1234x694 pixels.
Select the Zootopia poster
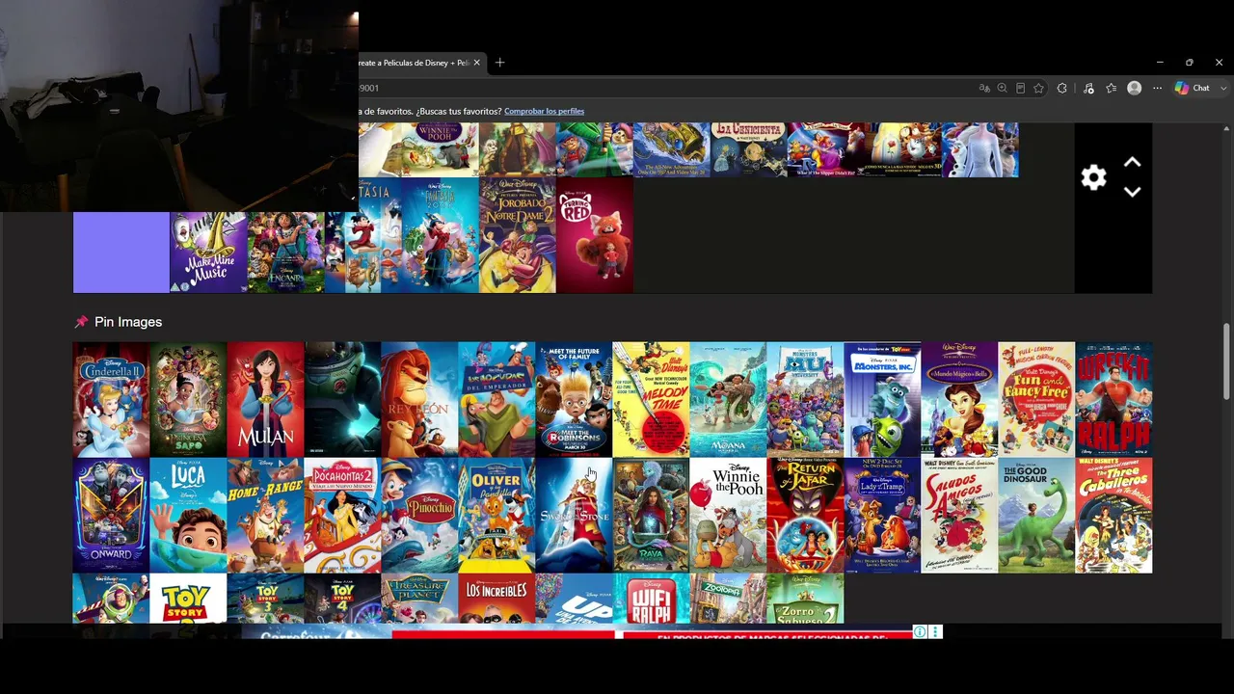[x=728, y=599]
